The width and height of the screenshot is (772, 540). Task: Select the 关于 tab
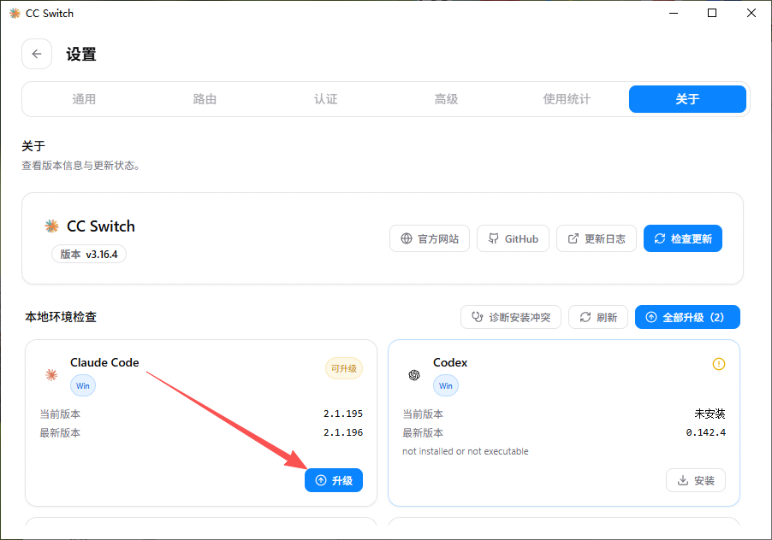click(687, 99)
